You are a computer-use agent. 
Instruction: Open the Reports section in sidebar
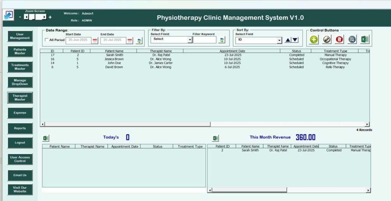point(20,128)
